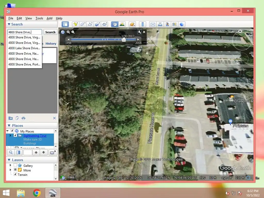264x198 pixels.
Task: Click the time slider thumb handle
Action: point(124,39)
